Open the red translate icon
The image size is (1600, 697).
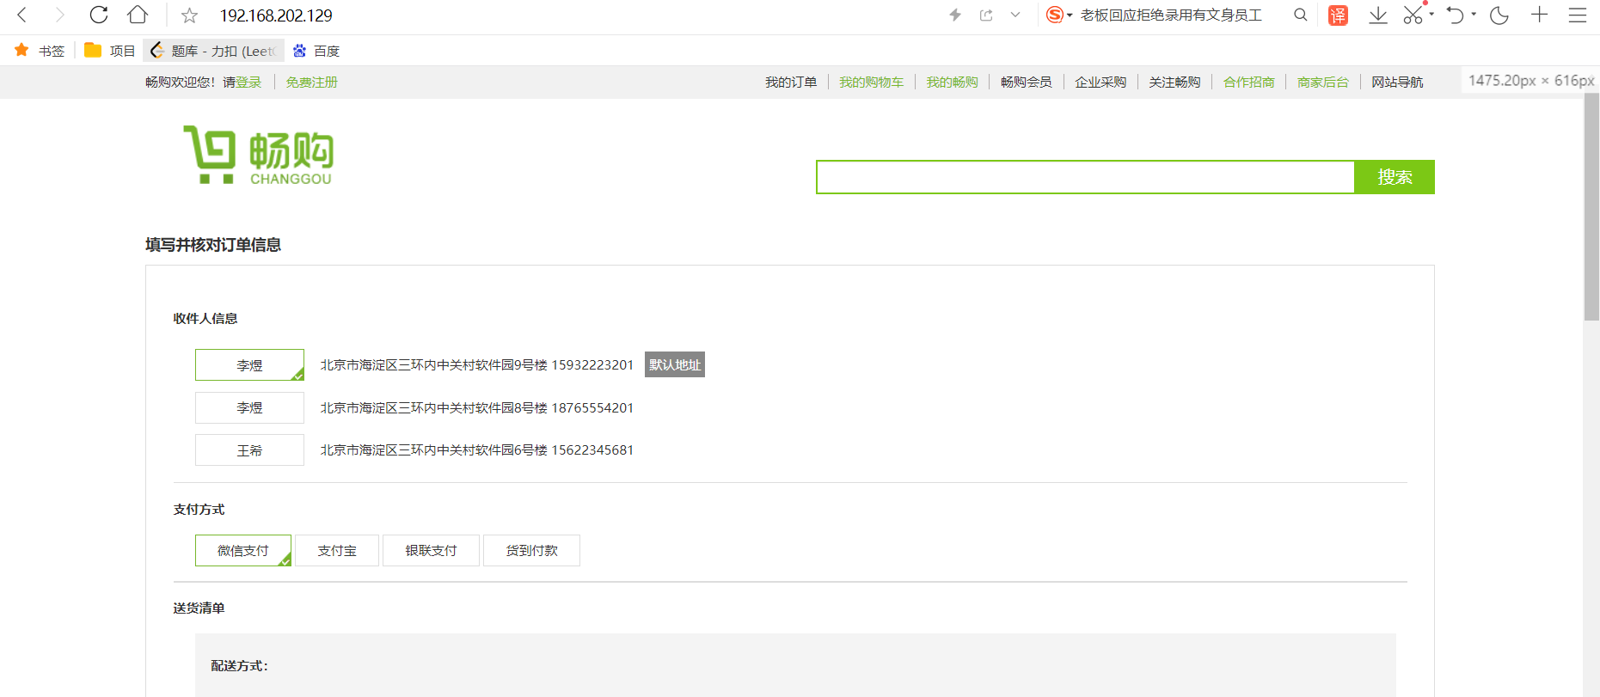coord(1338,15)
